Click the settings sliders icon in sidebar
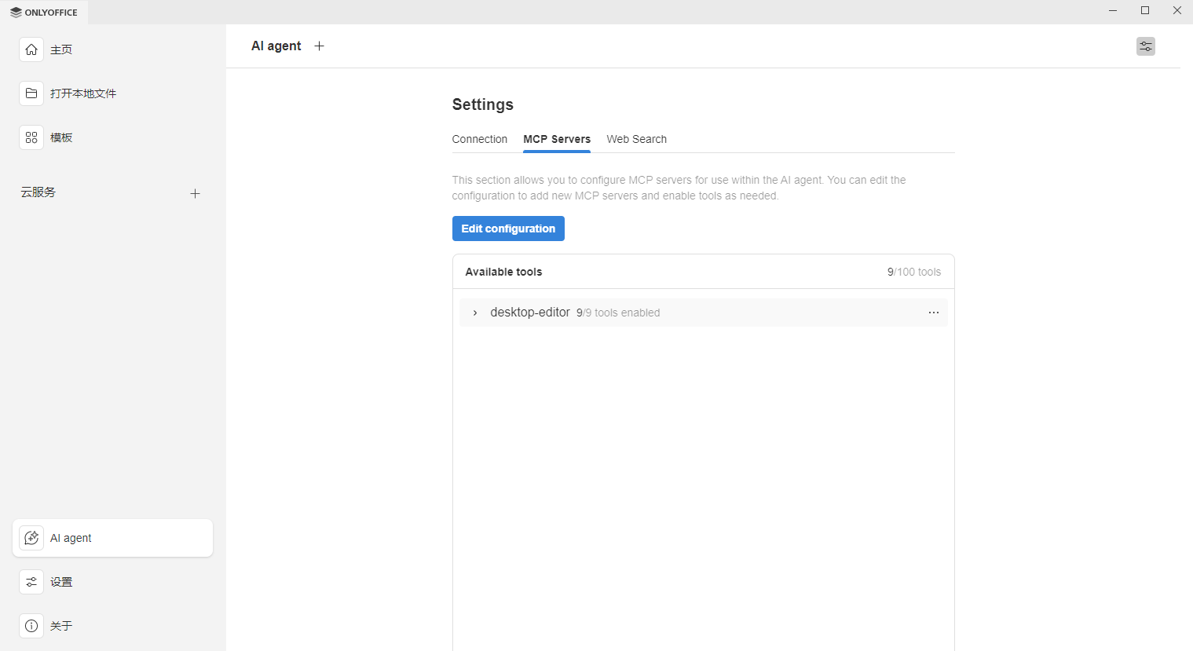The width and height of the screenshot is (1193, 651). (x=31, y=582)
